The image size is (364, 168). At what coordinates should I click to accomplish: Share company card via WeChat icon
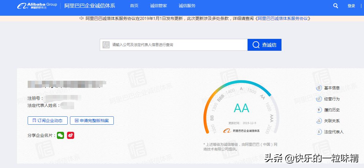pos(60,135)
